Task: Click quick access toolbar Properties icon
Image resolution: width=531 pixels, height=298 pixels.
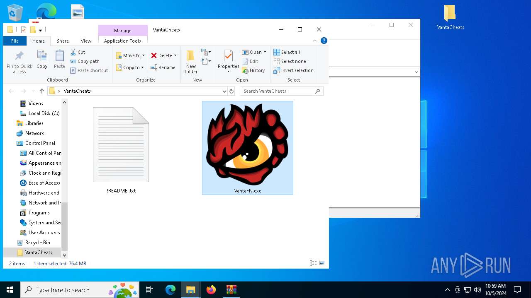Action: pyautogui.click(x=24, y=30)
